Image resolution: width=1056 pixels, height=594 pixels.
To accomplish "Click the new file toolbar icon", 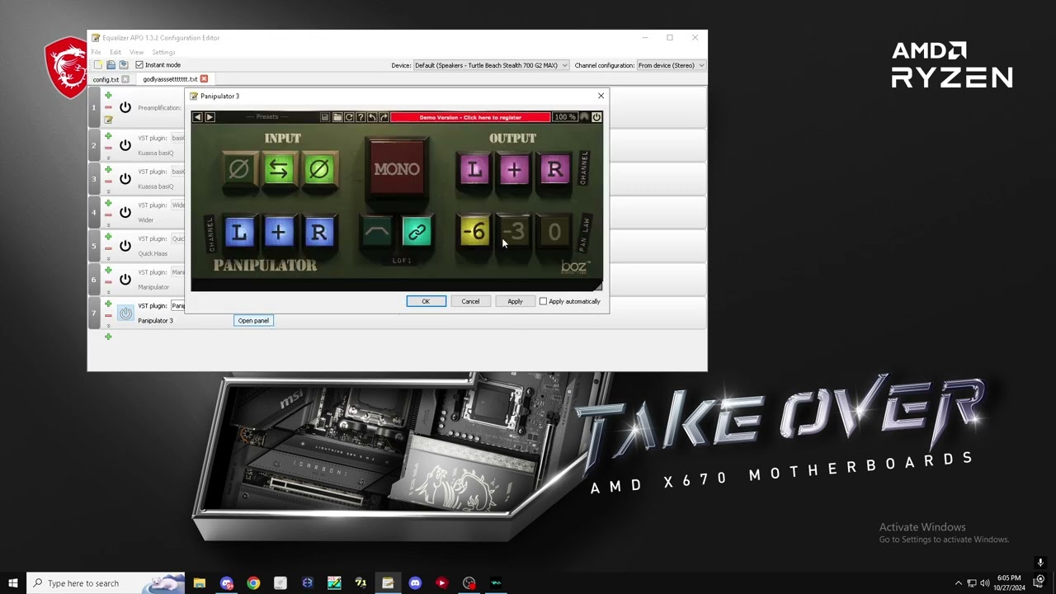I will (x=98, y=65).
